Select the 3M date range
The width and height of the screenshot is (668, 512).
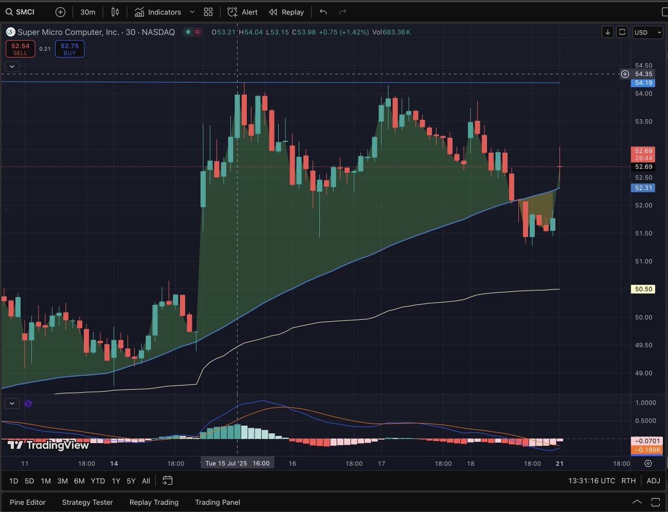(62, 481)
